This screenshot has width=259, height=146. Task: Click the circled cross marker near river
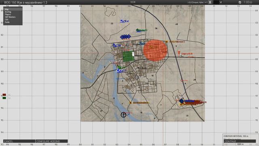123,114
